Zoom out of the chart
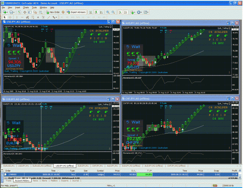 (x=113, y=12)
